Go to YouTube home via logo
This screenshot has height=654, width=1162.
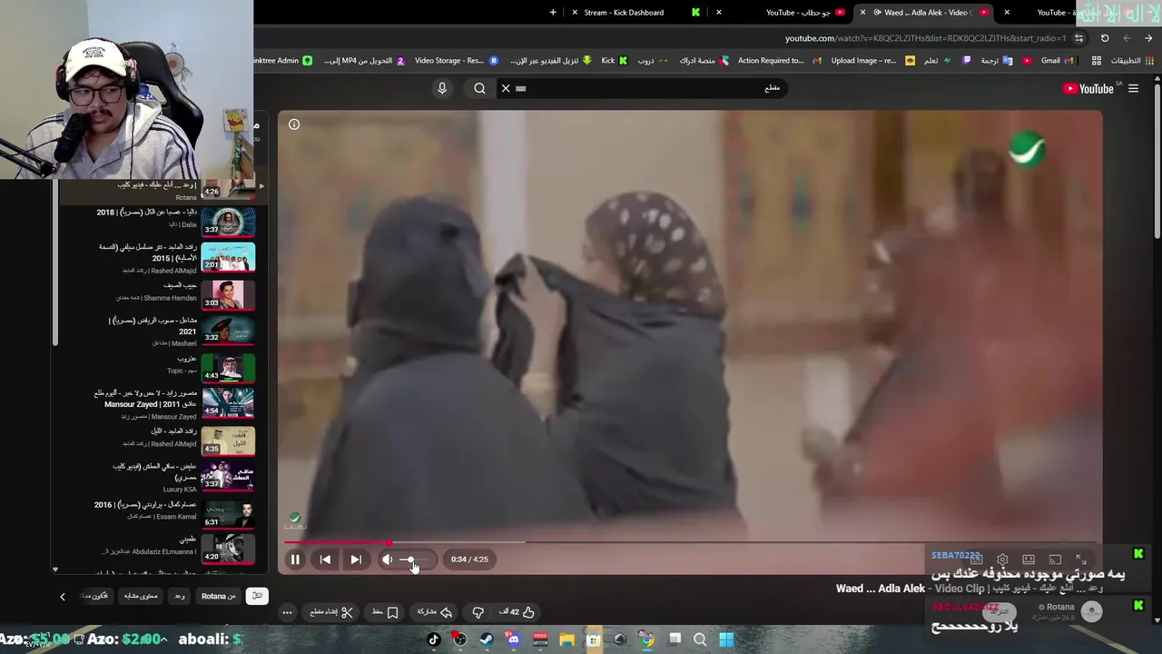pos(1088,88)
